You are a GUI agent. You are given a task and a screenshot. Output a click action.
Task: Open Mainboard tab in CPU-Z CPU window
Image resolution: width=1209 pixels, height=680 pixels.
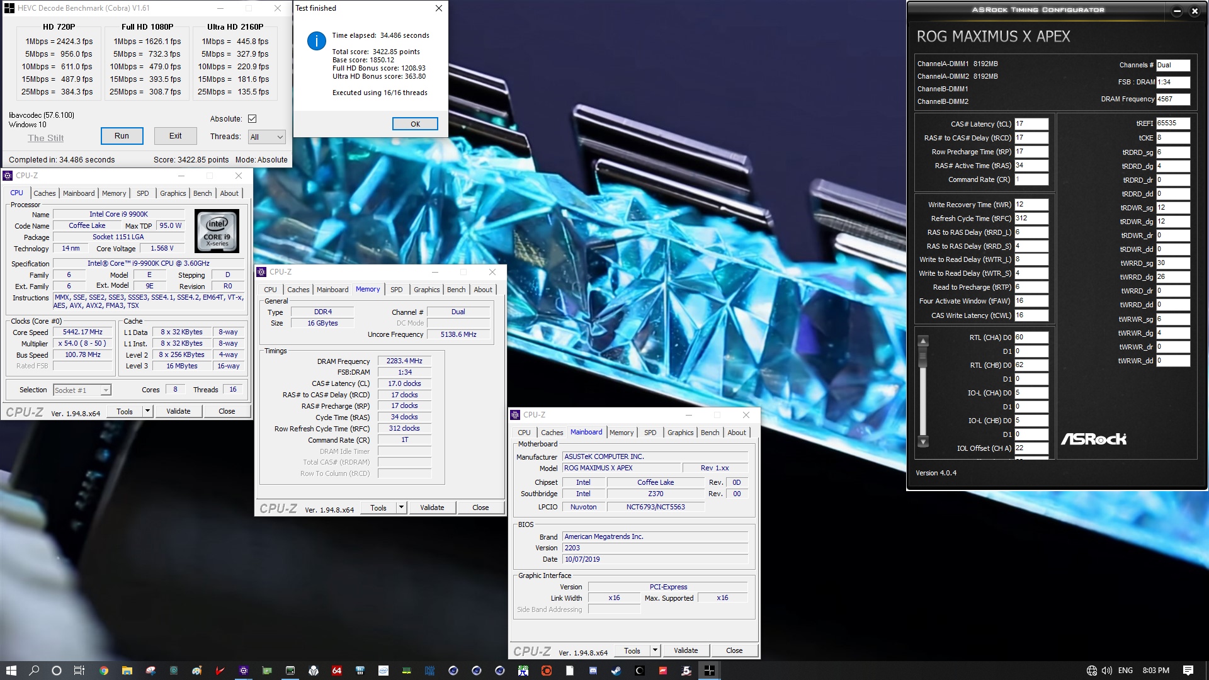[79, 193]
